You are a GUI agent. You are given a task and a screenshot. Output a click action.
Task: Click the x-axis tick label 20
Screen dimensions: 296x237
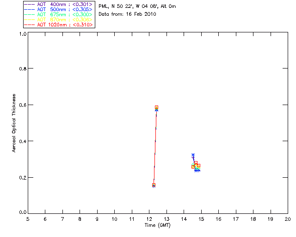point(288,219)
